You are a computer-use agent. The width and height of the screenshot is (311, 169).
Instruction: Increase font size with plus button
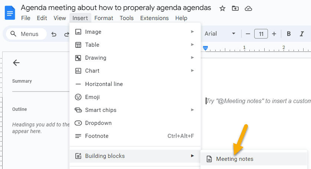coord(274,34)
